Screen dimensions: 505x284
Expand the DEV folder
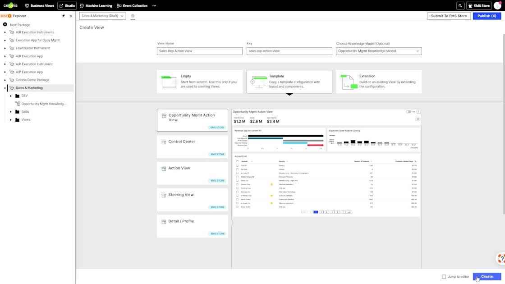[11, 96]
